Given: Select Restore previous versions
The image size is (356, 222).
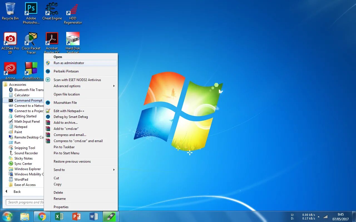Looking at the screenshot, I should 81,162.
